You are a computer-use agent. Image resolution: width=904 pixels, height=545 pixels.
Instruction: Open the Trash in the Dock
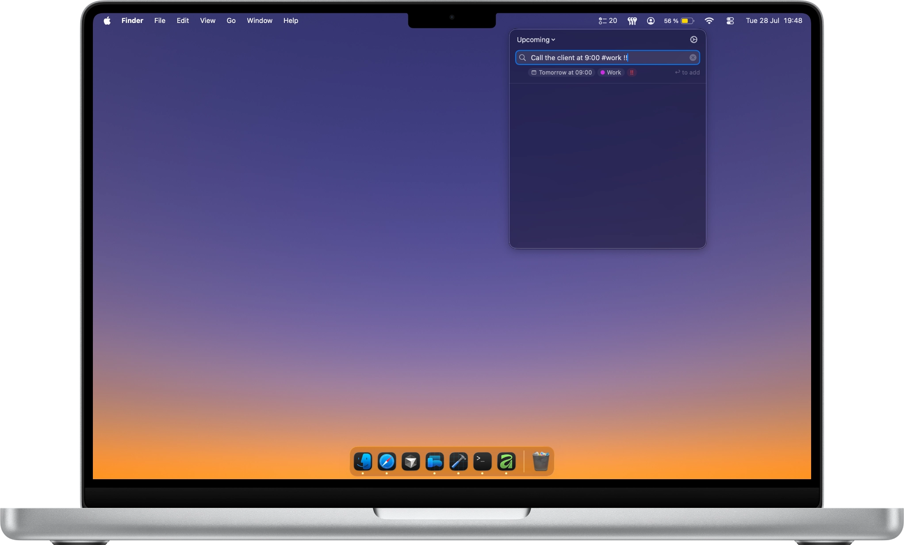[x=540, y=462]
